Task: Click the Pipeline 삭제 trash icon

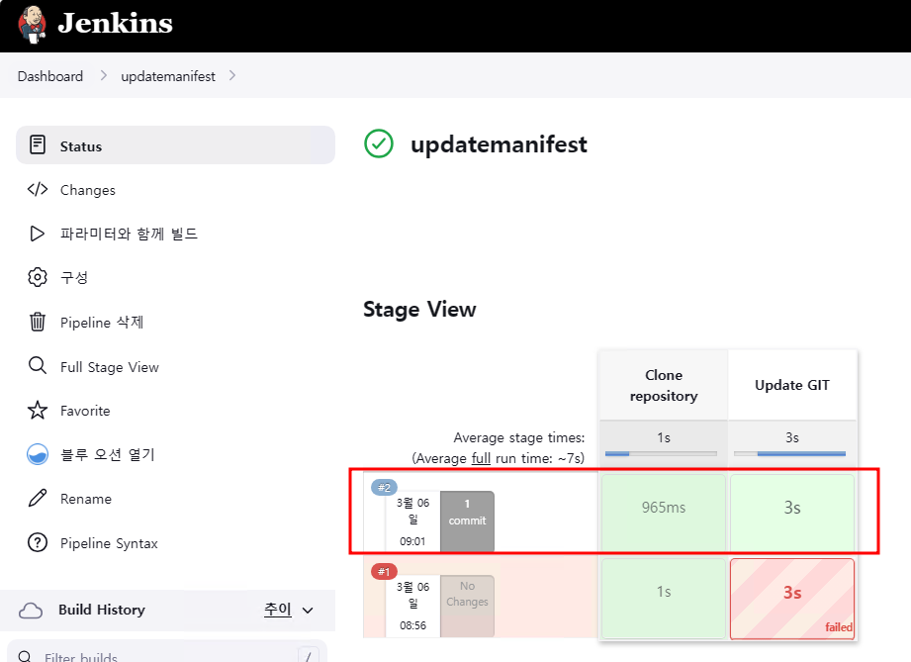Action: [38, 322]
